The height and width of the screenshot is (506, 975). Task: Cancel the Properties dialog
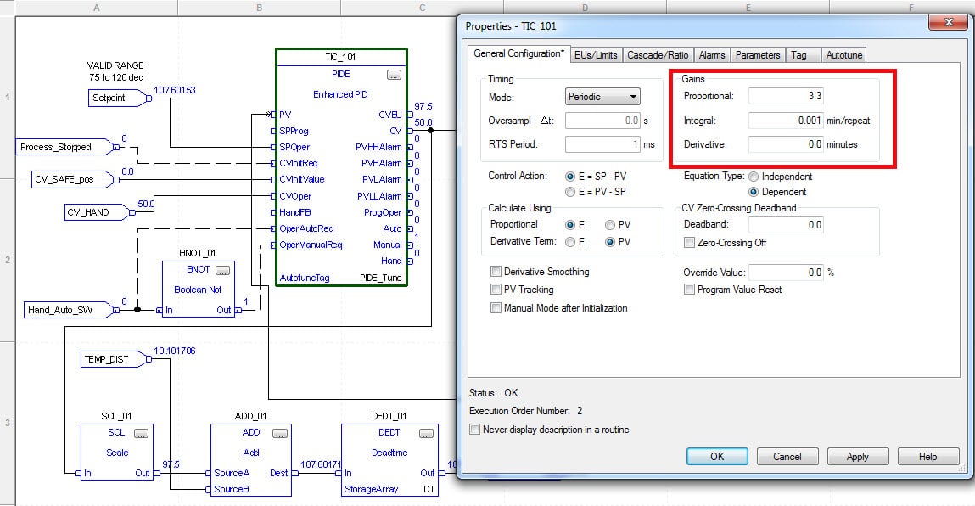click(787, 456)
